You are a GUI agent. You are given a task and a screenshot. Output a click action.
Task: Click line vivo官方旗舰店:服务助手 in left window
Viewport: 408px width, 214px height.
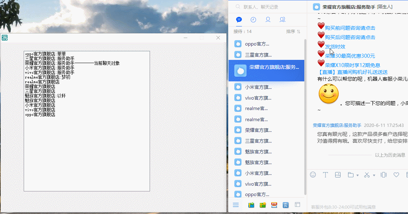point(50,72)
